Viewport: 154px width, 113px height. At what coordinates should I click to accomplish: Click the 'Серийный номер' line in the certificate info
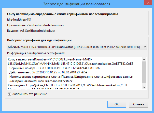click(x=54, y=68)
